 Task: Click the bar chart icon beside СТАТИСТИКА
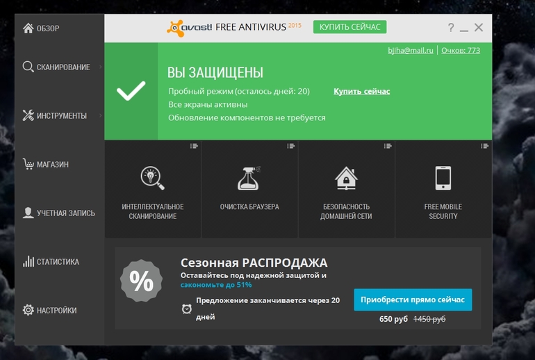28,261
